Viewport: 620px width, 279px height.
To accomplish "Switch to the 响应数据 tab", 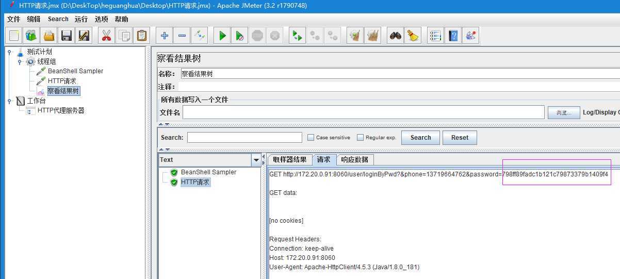I will tap(355, 159).
